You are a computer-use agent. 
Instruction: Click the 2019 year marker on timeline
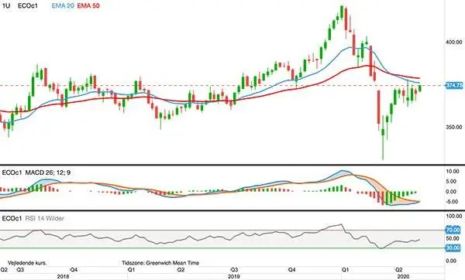tap(234, 276)
